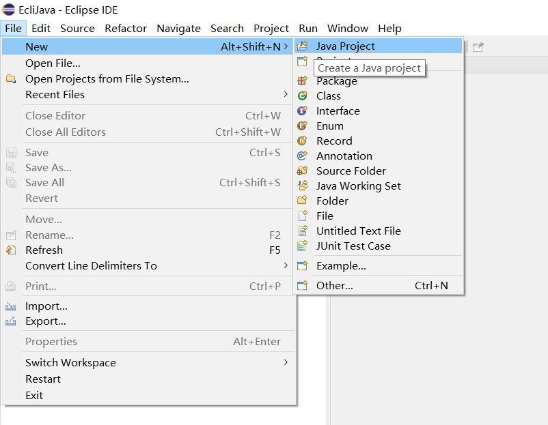Expand Convert Line Delimiters To arrow
This screenshot has width=548, height=425.
pyautogui.click(x=286, y=265)
